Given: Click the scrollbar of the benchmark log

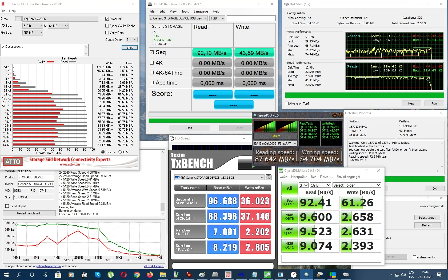Looking at the screenshot, I should click(162, 183).
